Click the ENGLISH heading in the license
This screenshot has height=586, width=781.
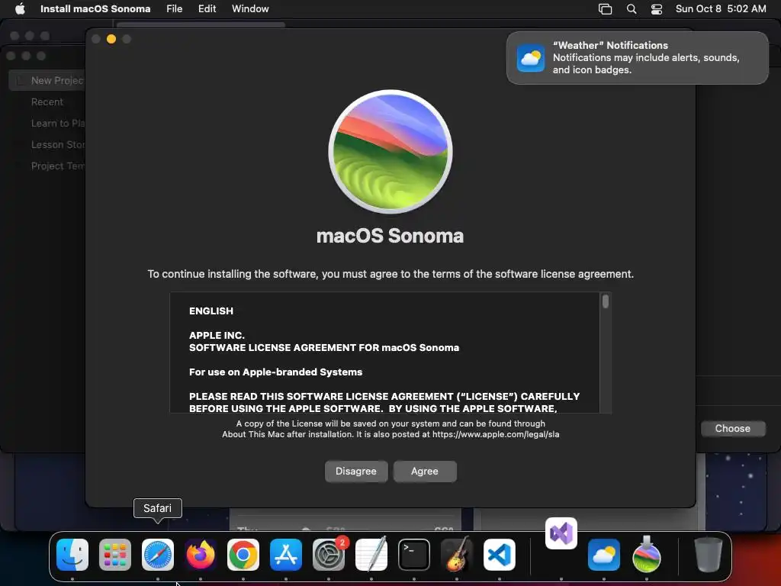click(211, 311)
